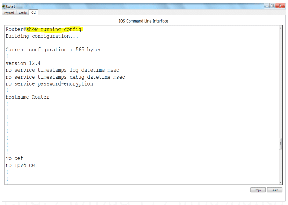Click 'no service timestamps log datetime msec'
The width and height of the screenshot is (288, 205).
pos(63,70)
